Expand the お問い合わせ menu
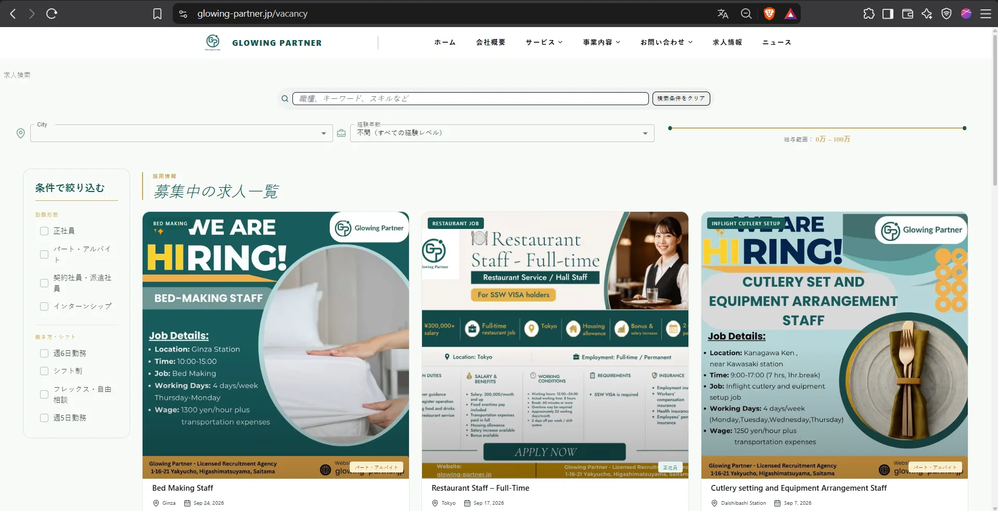This screenshot has height=511, width=998. 666,42
